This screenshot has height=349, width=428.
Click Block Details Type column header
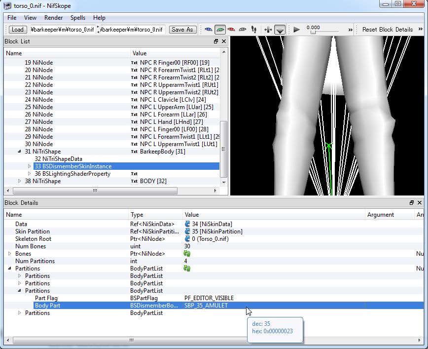(x=155, y=215)
